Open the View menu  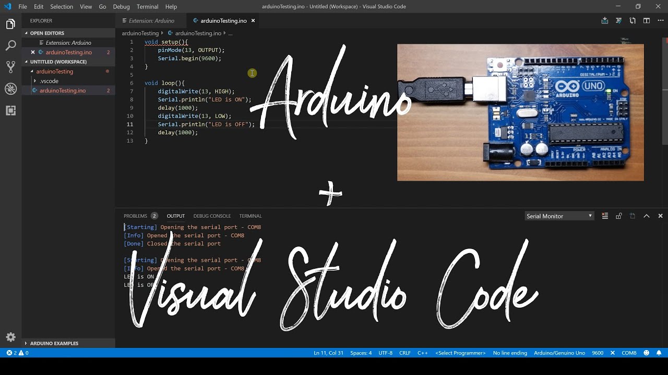[x=86, y=6]
